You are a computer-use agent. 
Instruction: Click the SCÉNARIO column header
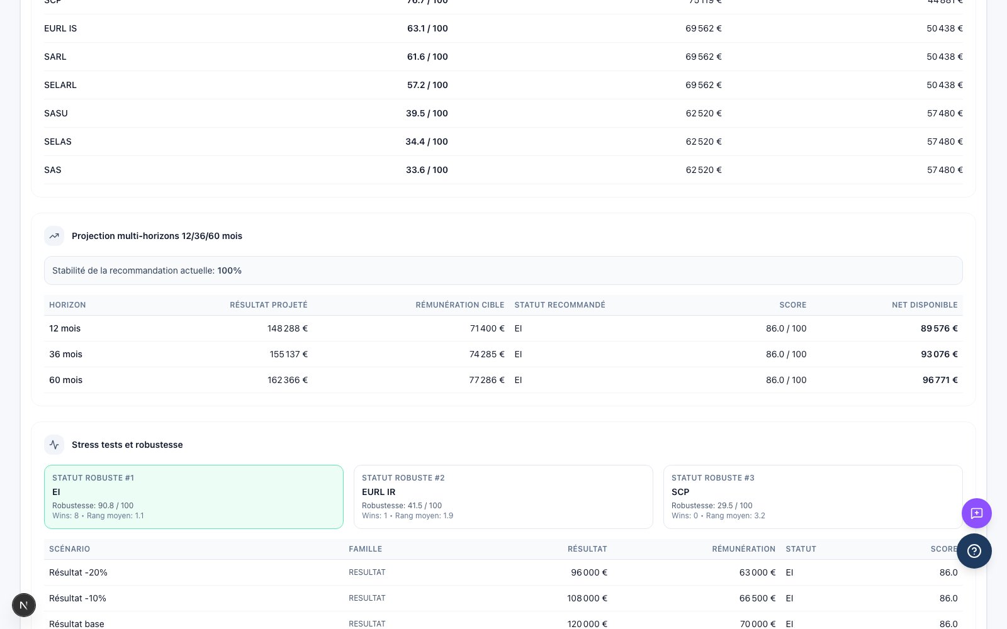click(69, 549)
